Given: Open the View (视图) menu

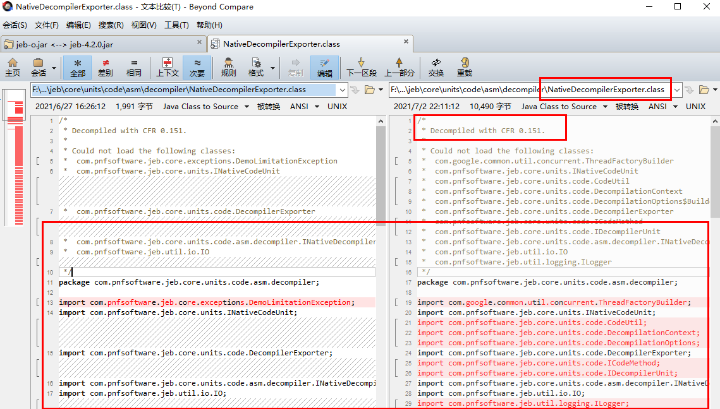Looking at the screenshot, I should (143, 25).
